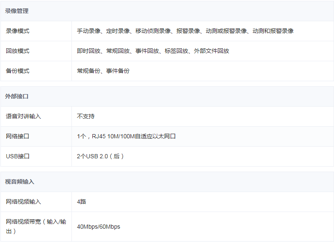Click the 外部接口 section header
Image resolution: width=334 pixels, height=242 pixels.
[17, 96]
